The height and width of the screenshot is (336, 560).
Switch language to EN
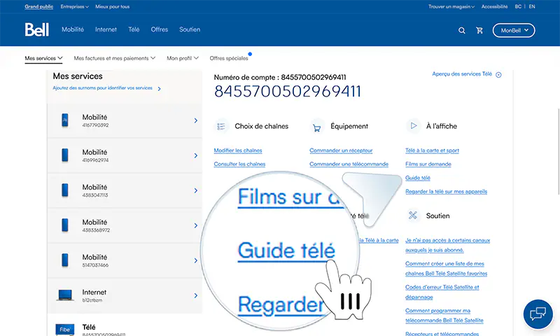(x=532, y=6)
